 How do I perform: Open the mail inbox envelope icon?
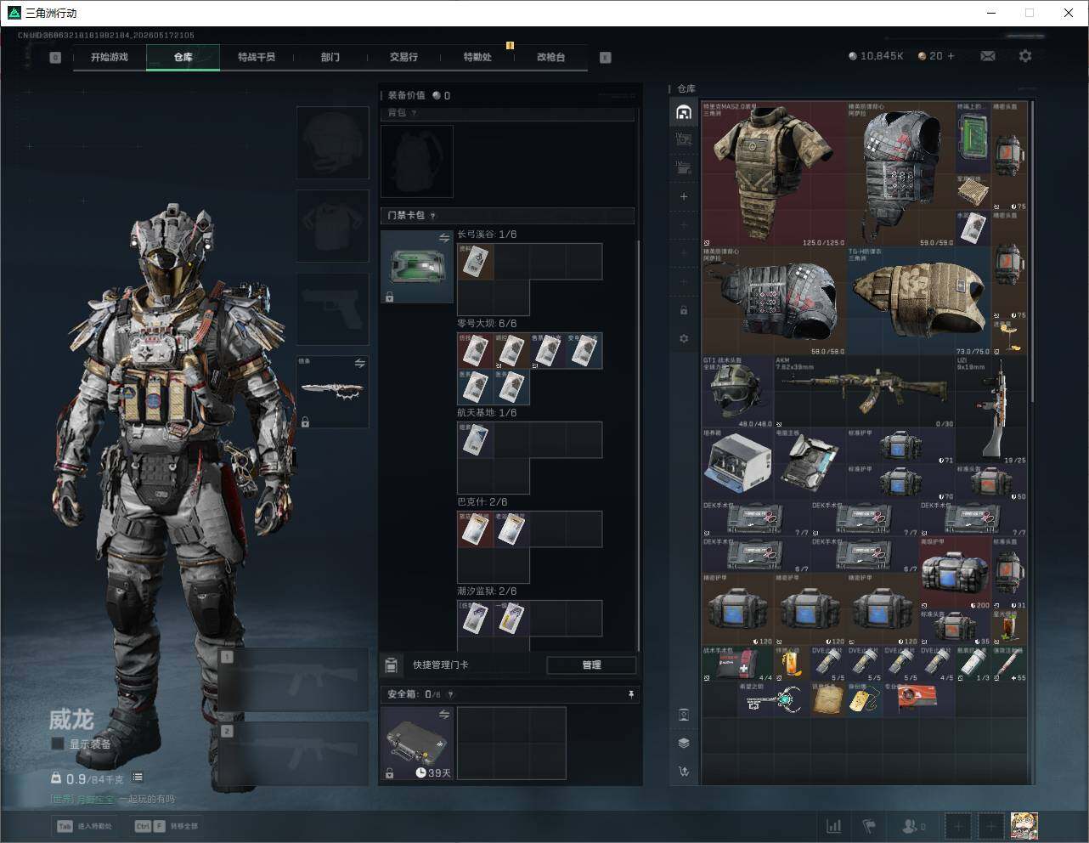click(988, 56)
